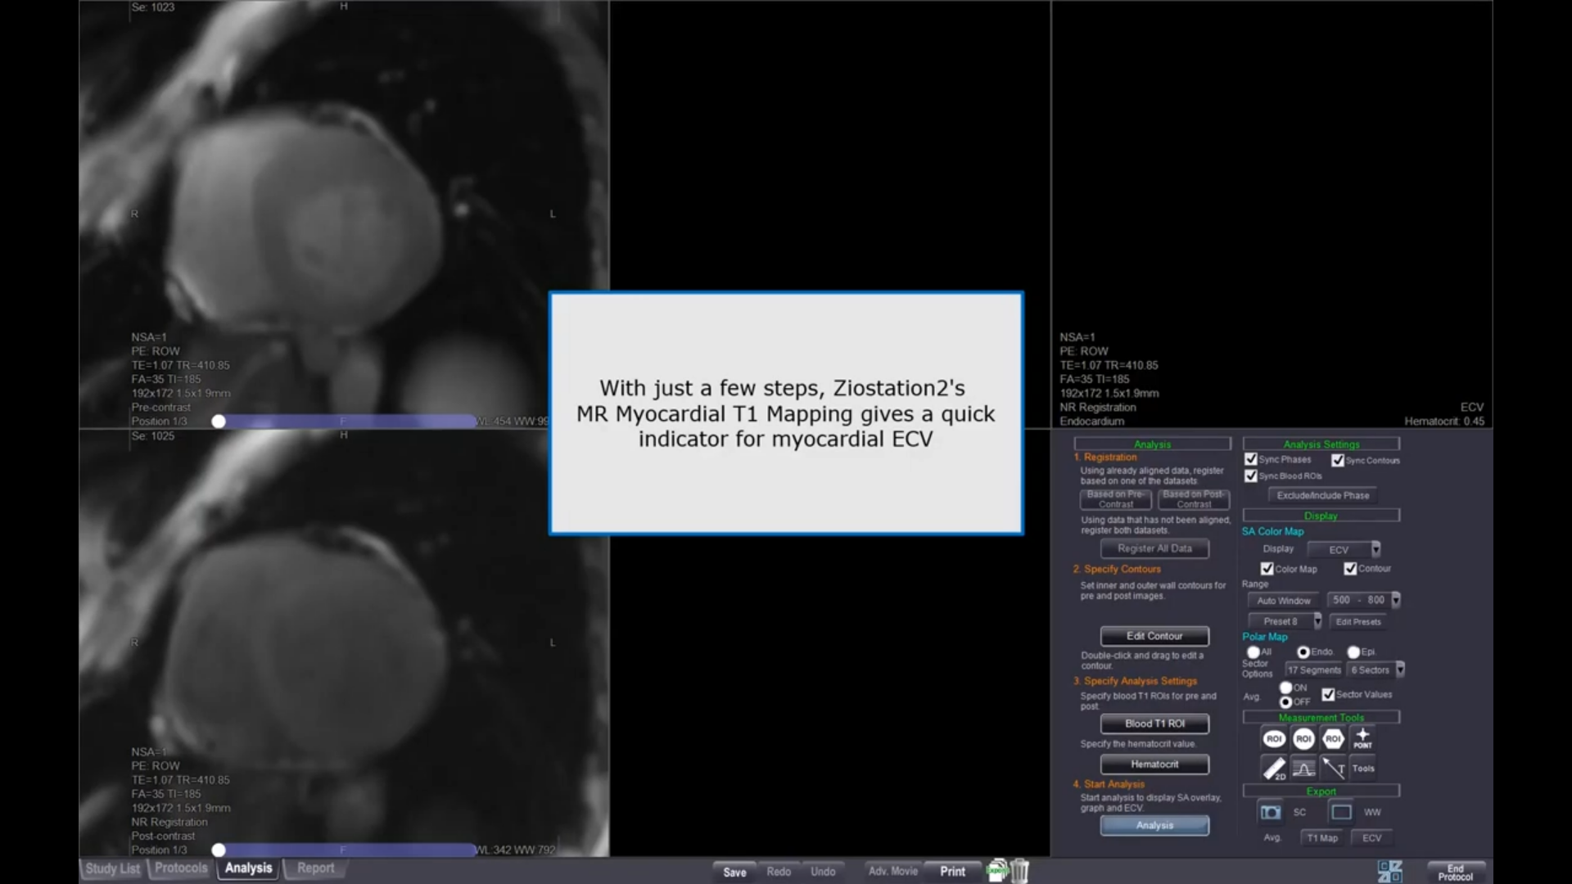This screenshot has height=884, width=1572.
Task: Select the Avg. OFF radio button
Action: click(x=1285, y=701)
